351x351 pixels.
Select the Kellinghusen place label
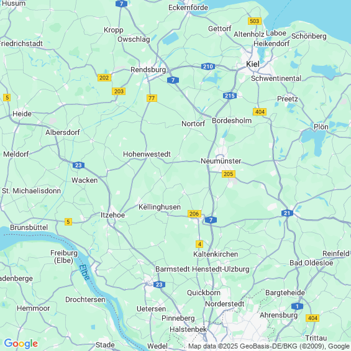[160, 207]
